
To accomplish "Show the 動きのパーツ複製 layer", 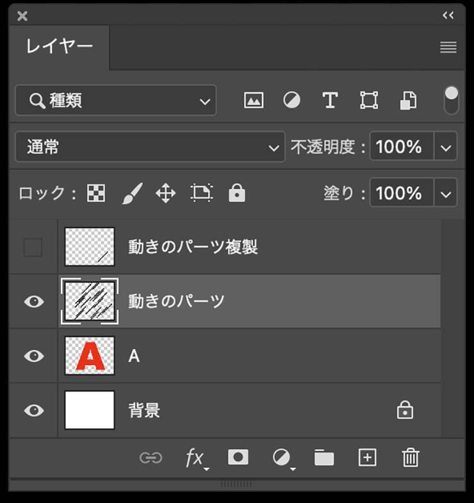I will (x=33, y=247).
